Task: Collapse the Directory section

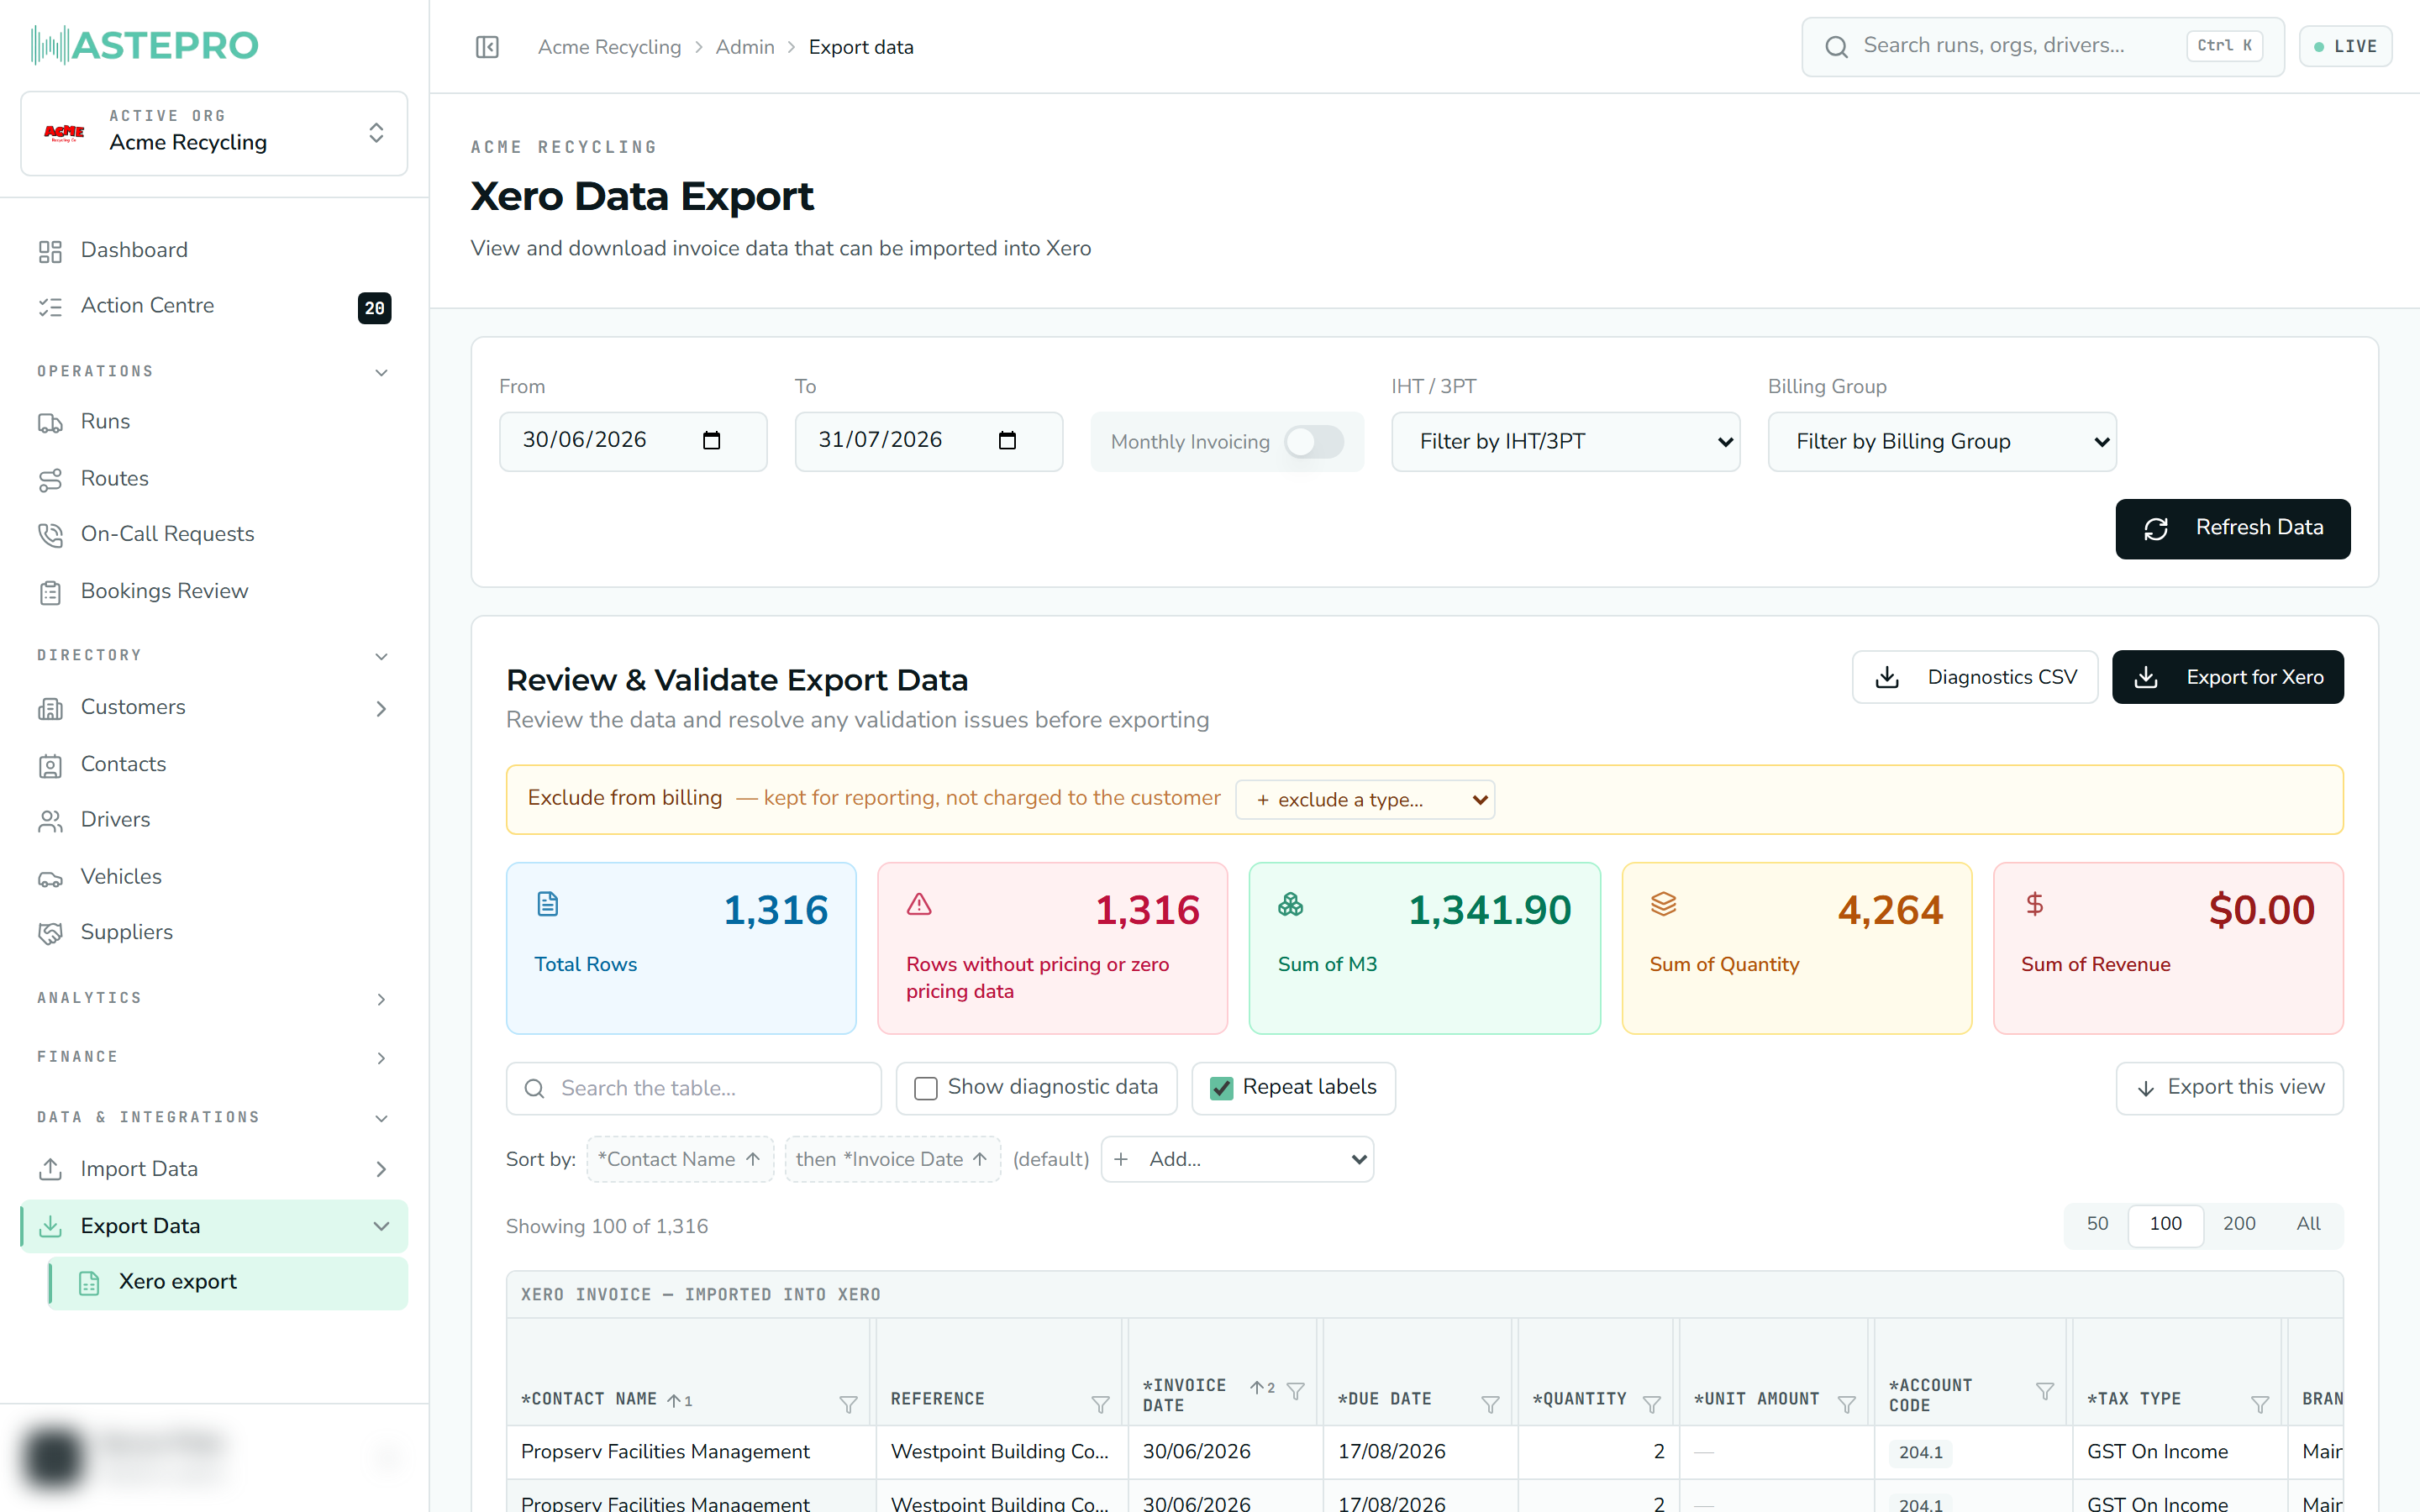Action: point(381,656)
